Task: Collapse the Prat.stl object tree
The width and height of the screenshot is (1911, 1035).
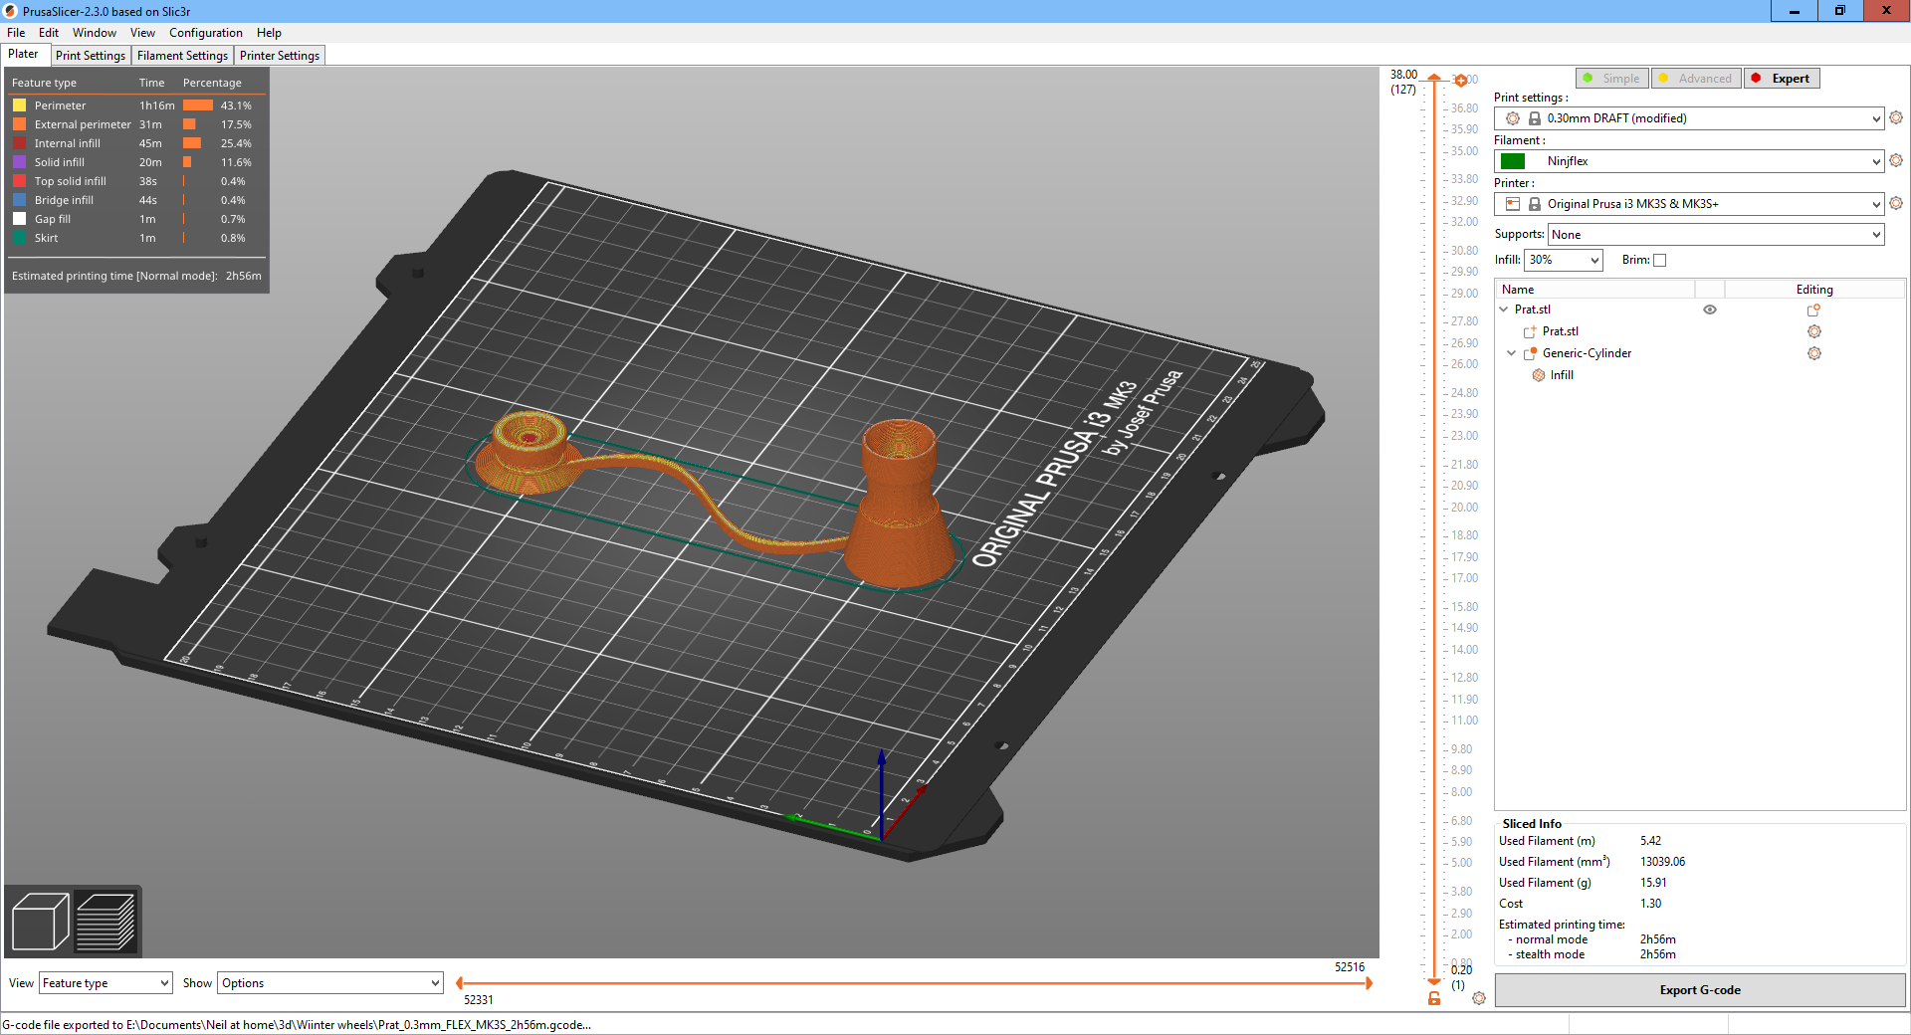Action: [x=1504, y=310]
